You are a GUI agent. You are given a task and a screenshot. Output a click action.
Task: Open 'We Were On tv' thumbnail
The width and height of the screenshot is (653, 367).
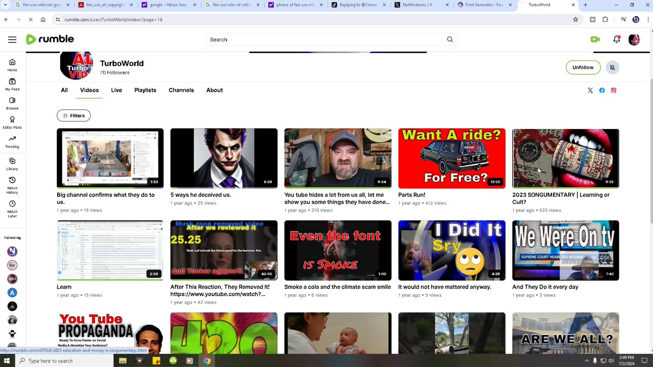[x=566, y=250]
